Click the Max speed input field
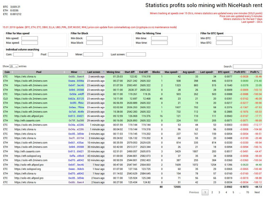This screenshot has height=197, width=266. [x=30, y=43]
